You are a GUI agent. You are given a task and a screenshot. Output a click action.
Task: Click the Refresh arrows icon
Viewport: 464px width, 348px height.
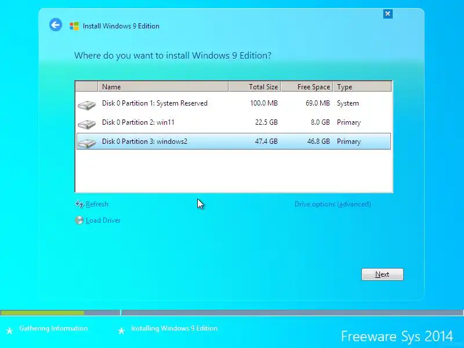[x=79, y=204]
